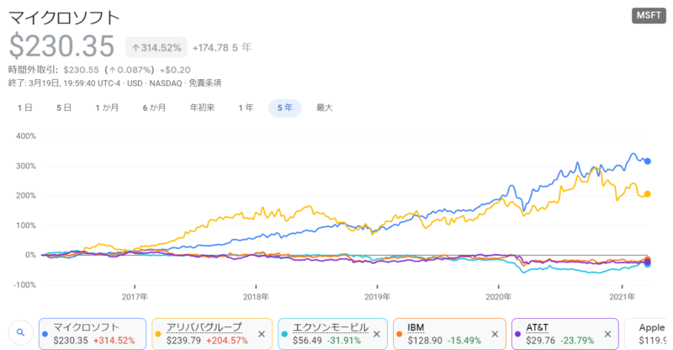Click the MSFT ticker badge

point(649,15)
